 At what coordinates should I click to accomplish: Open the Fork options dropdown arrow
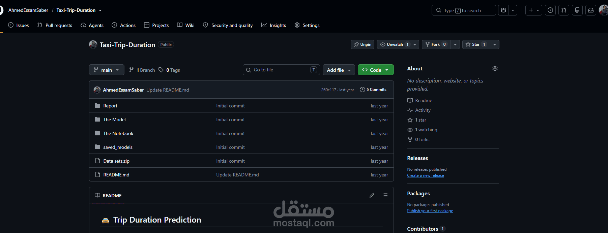pyautogui.click(x=455, y=44)
